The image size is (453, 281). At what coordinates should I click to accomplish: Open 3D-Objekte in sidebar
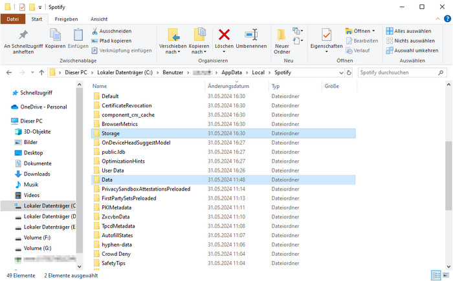tap(37, 132)
